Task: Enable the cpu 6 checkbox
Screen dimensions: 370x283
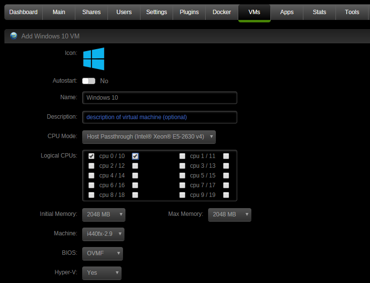Action: click(x=91, y=185)
